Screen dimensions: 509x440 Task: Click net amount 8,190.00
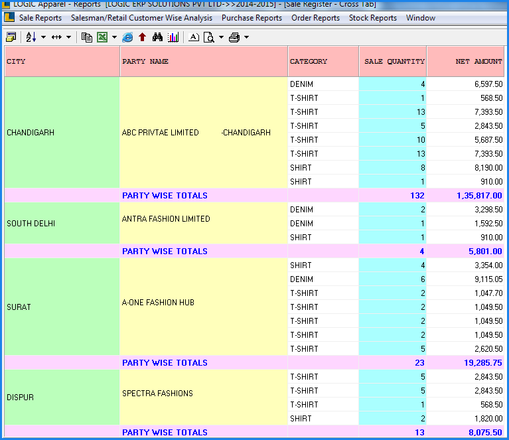(x=465, y=168)
